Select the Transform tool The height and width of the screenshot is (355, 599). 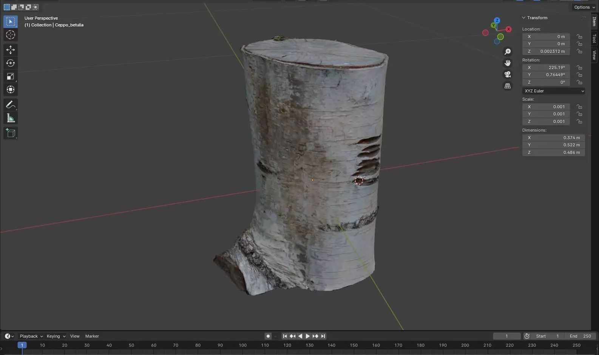pos(11,89)
